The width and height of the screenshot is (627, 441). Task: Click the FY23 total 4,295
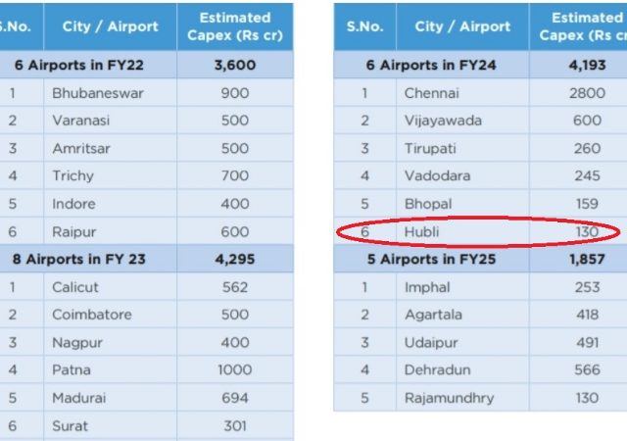click(x=235, y=259)
